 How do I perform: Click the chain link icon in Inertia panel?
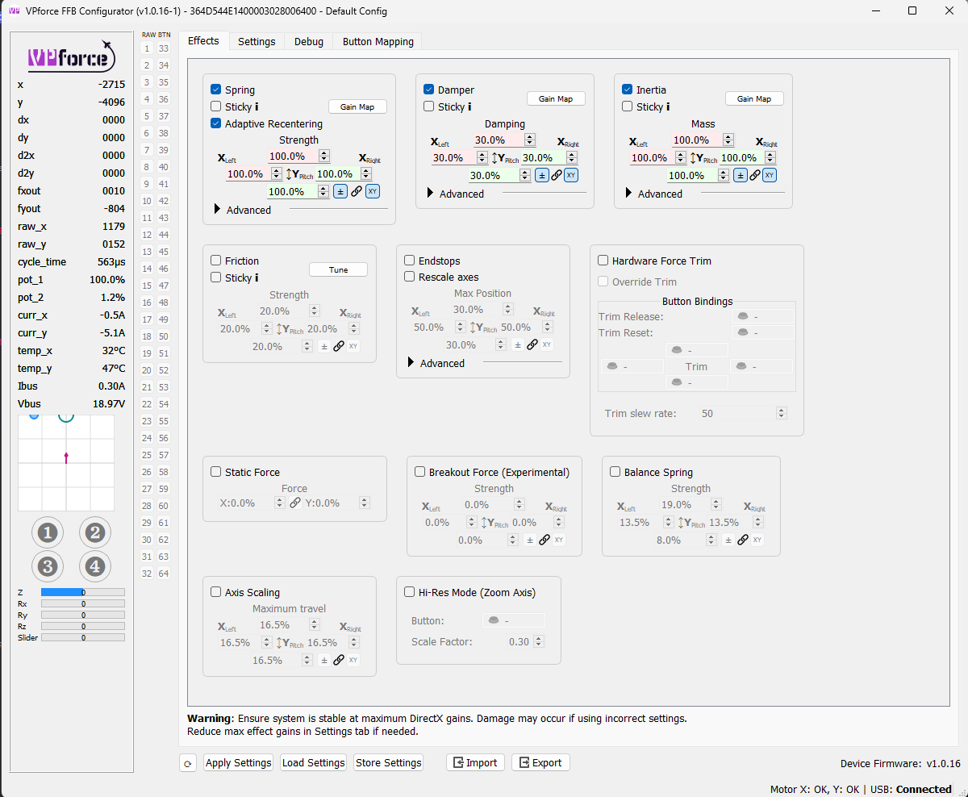754,175
